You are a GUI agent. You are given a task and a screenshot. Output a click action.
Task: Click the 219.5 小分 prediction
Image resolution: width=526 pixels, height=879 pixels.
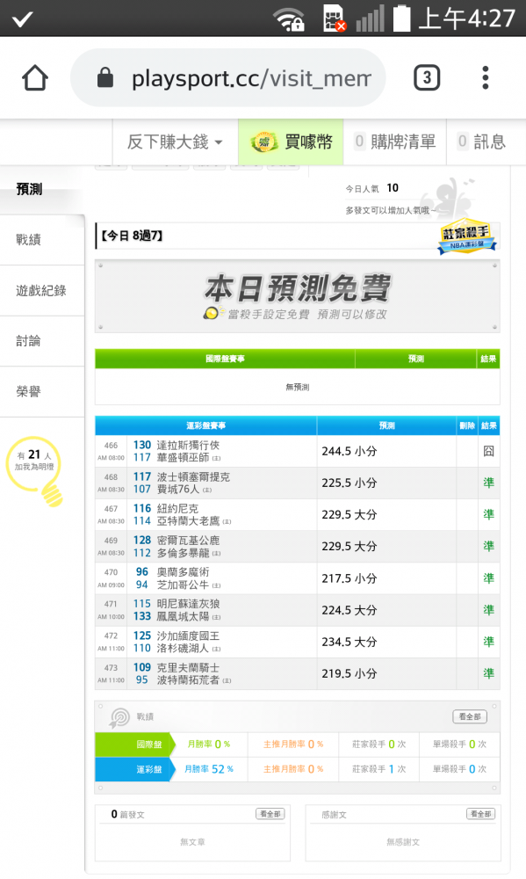click(349, 674)
